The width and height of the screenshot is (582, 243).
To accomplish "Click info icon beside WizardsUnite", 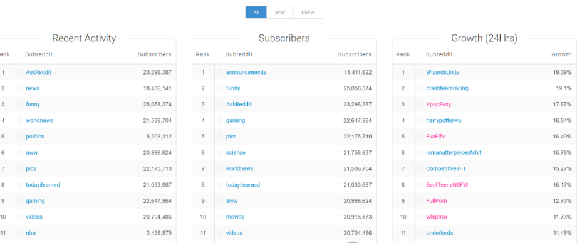I will 420,73.
